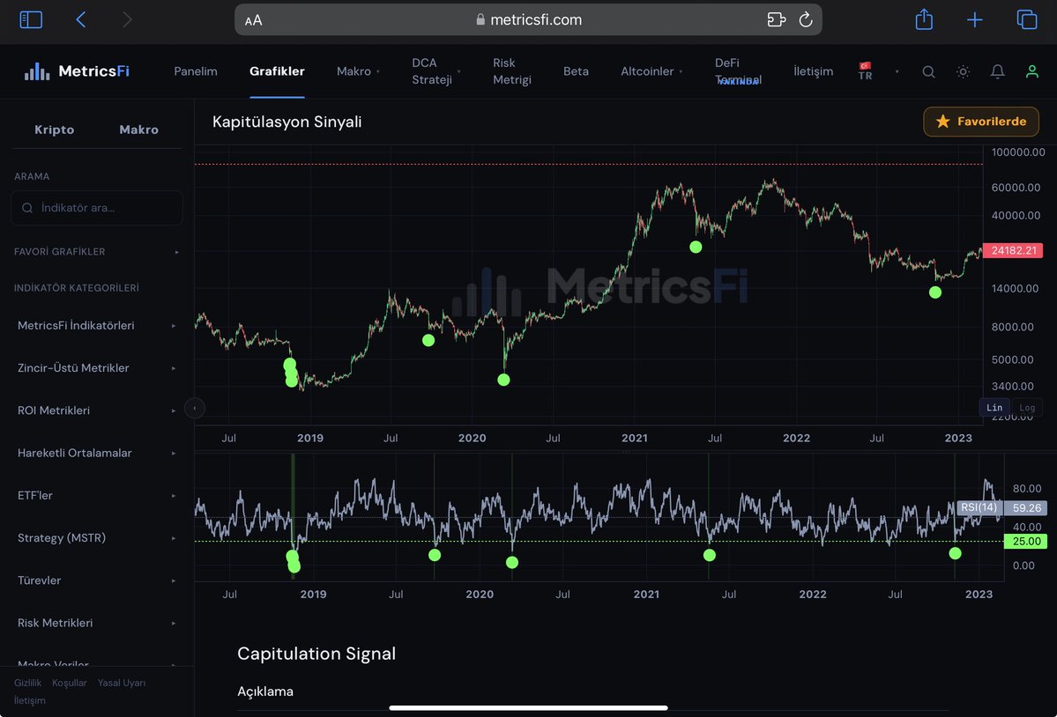The image size is (1057, 717).
Task: Open the Altcoinler dropdown menu
Action: tap(651, 71)
